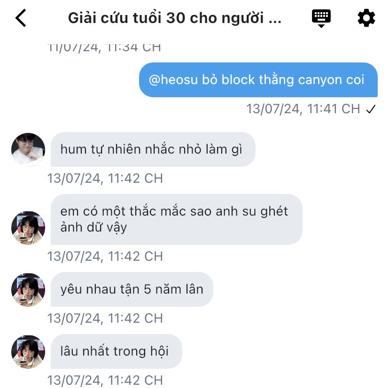Tap the partially hidden '11:34 CH' timestamp

pyautogui.click(x=104, y=47)
